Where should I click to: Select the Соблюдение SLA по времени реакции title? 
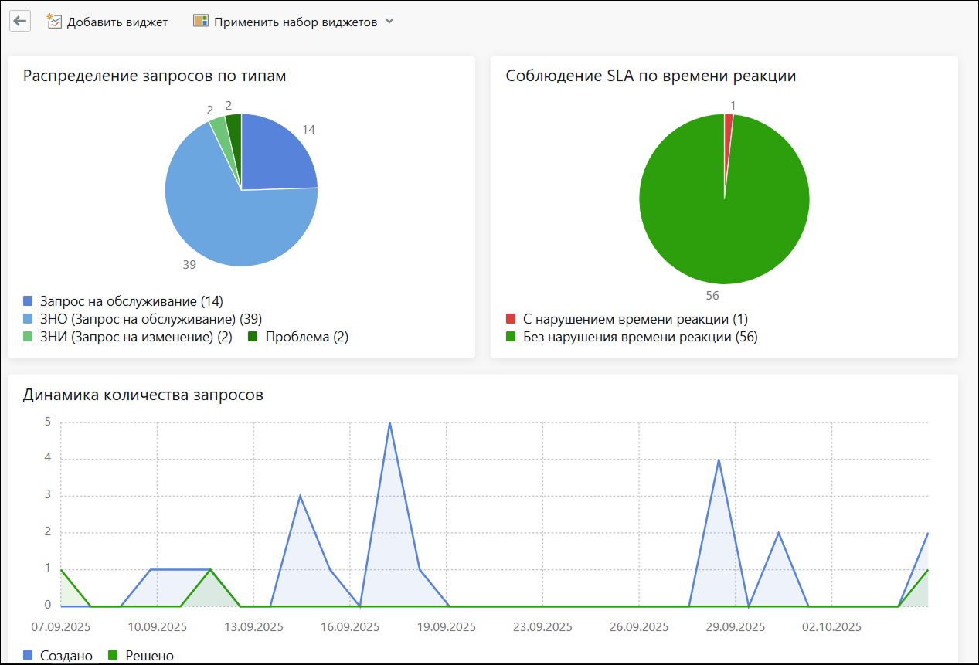(x=651, y=76)
